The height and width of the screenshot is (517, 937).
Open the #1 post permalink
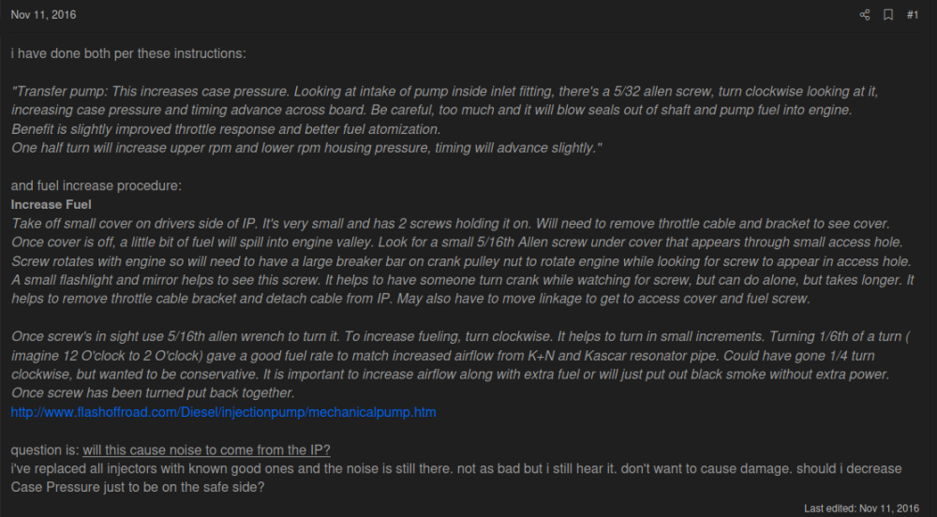(913, 15)
